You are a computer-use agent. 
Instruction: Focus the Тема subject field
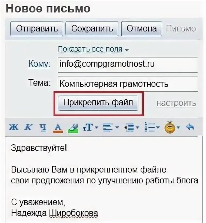pyautogui.click(x=128, y=84)
